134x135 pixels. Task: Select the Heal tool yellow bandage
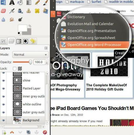pyautogui.click(x=37, y=11)
